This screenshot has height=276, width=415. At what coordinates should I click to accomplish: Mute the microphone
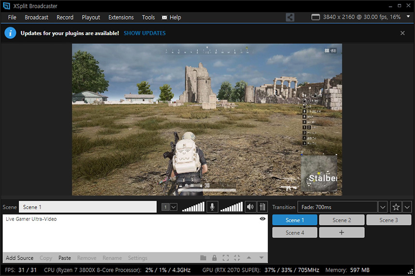pyautogui.click(x=212, y=207)
